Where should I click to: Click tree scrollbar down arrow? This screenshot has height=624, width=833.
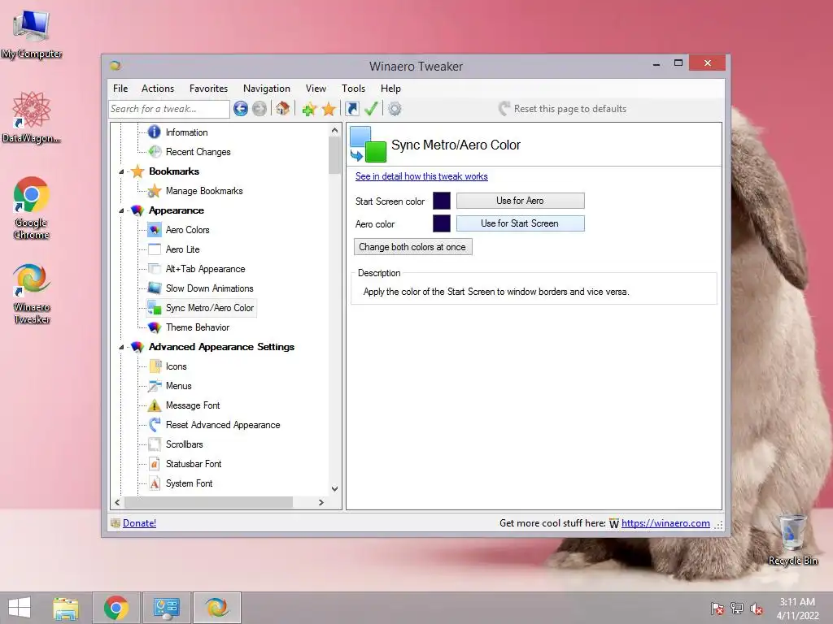click(334, 488)
